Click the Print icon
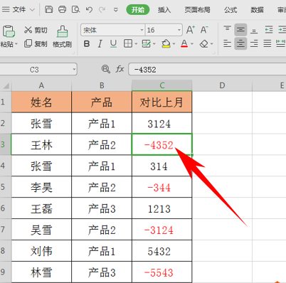The width and height of the screenshot is (286, 283). 62,9
